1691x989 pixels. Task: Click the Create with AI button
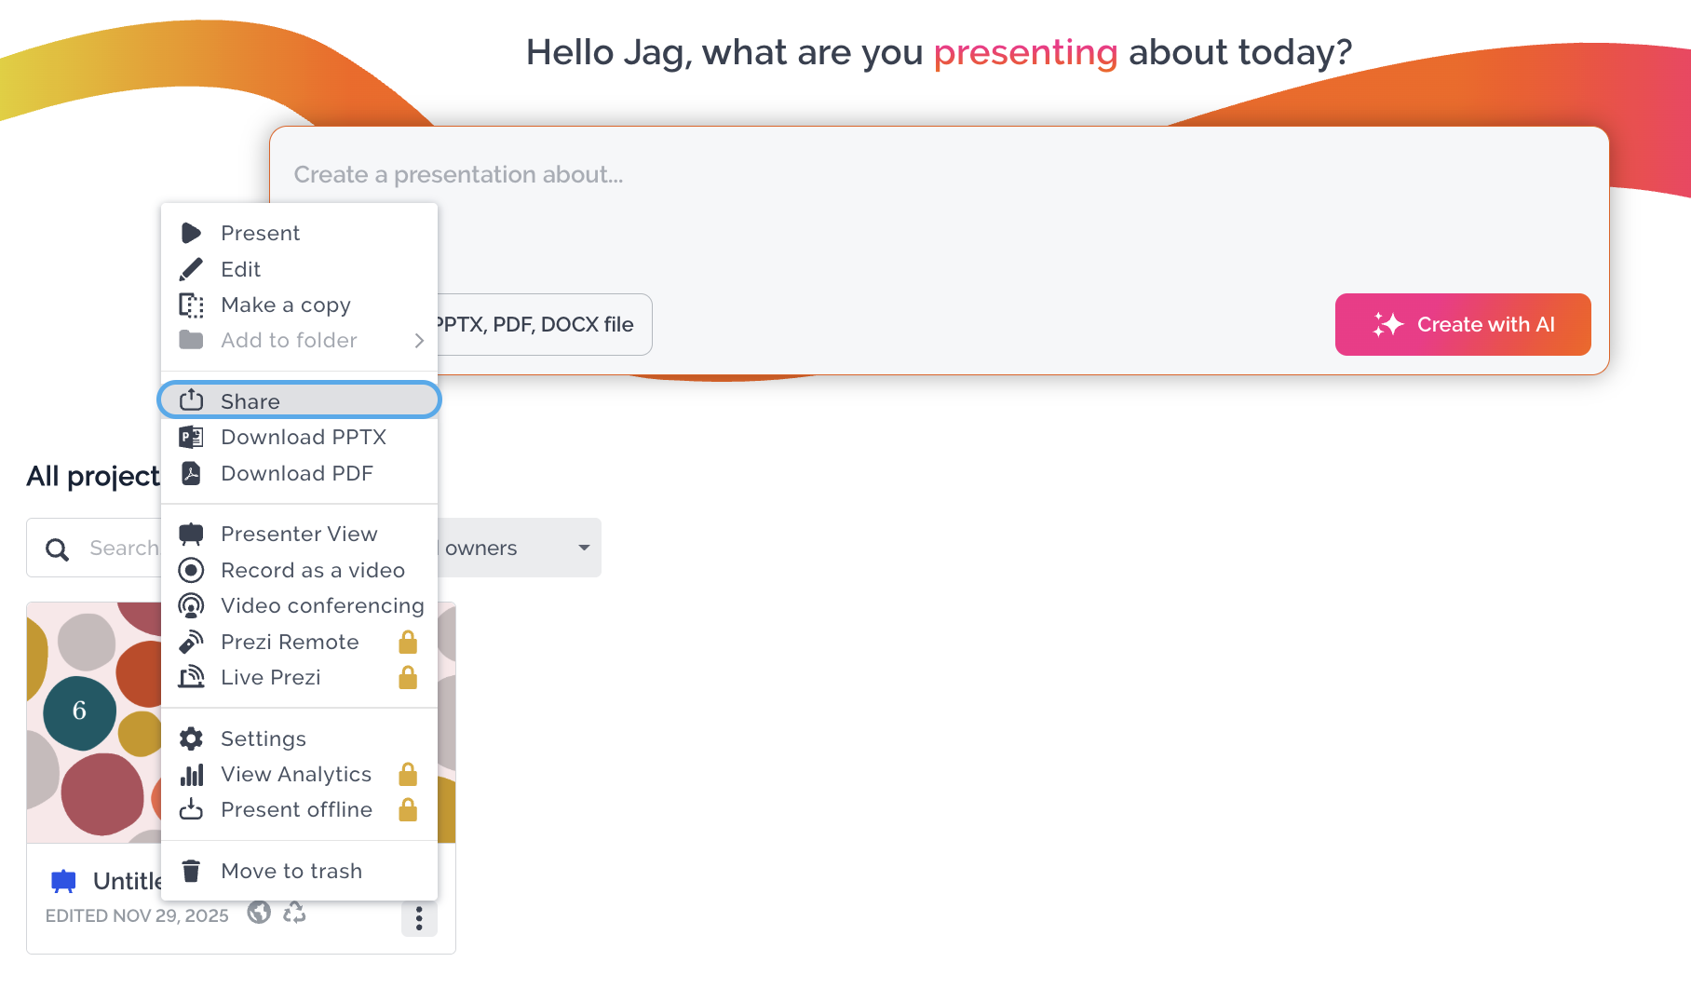point(1463,324)
